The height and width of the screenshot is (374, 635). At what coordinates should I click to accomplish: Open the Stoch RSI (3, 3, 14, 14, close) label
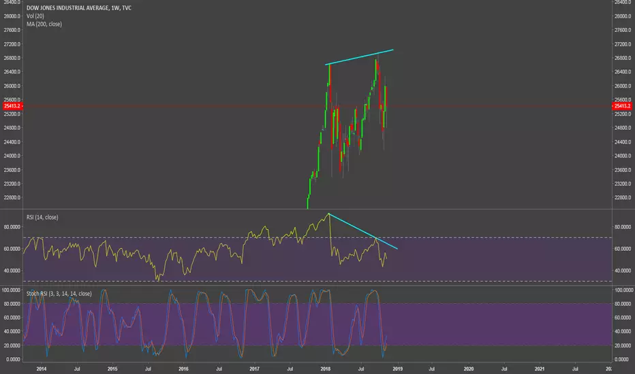[x=59, y=294]
